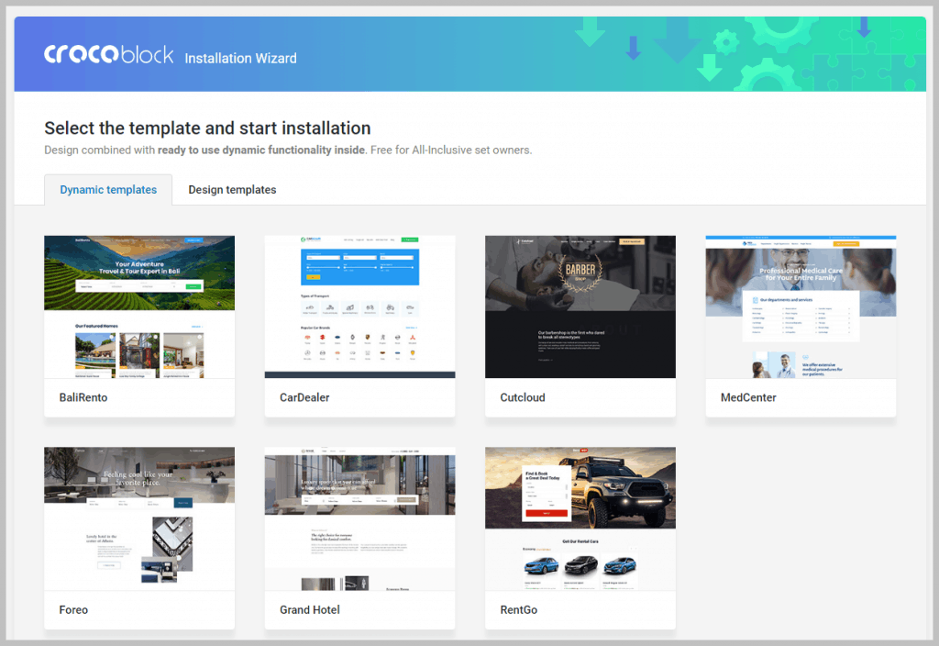
Task: Select the BaliRento template preview image
Action: tap(139, 306)
